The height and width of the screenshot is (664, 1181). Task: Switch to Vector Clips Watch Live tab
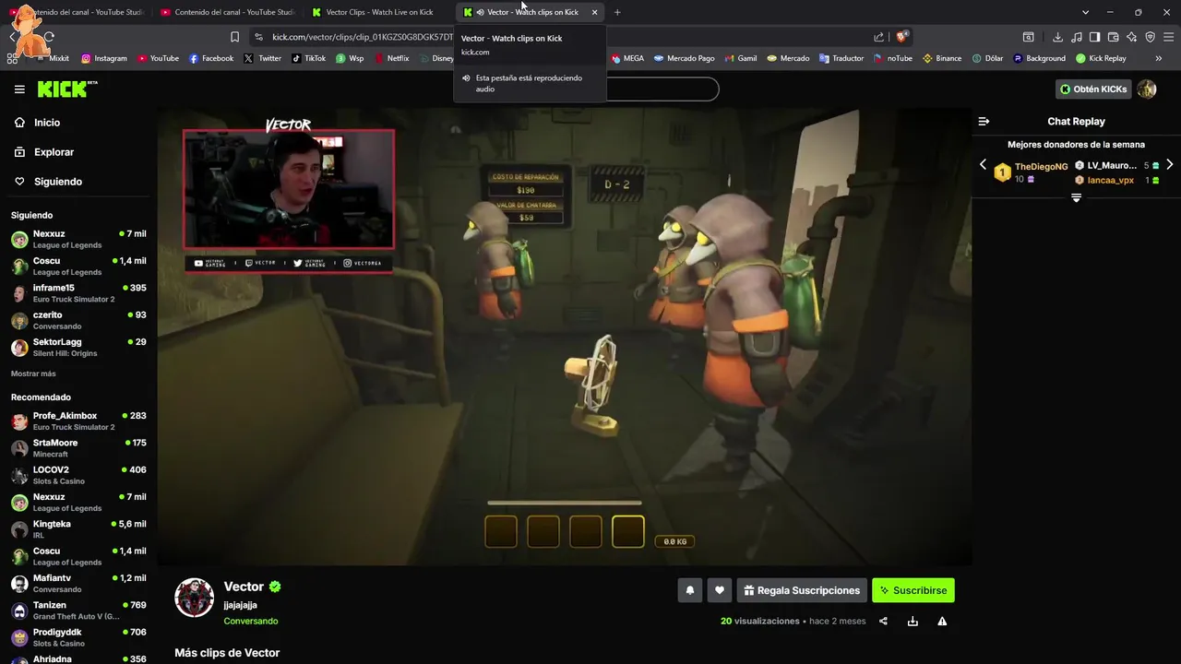(378, 12)
